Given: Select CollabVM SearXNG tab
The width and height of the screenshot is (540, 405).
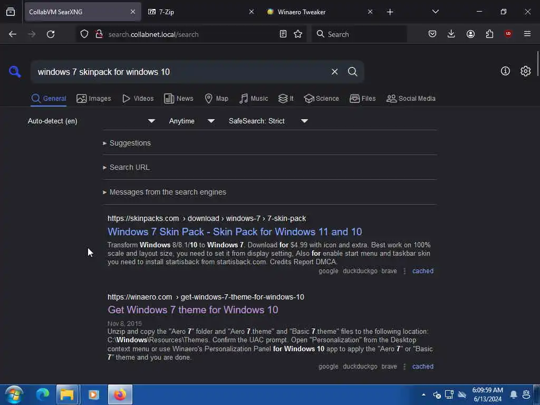Looking at the screenshot, I should point(83,12).
